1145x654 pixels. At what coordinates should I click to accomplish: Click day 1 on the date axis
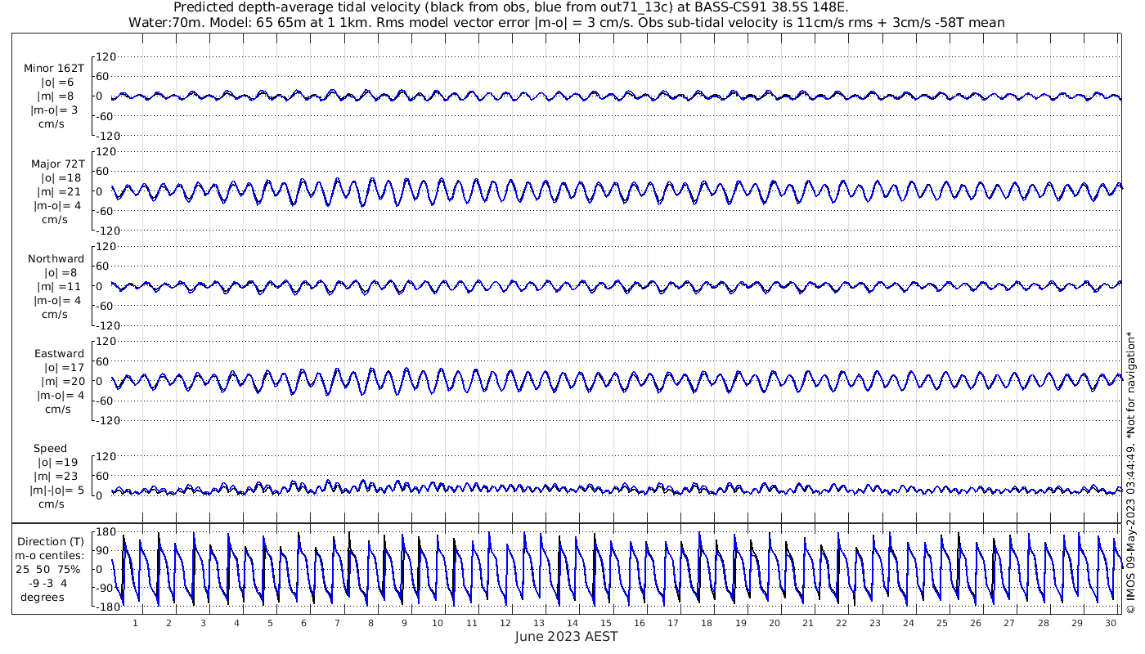[136, 623]
